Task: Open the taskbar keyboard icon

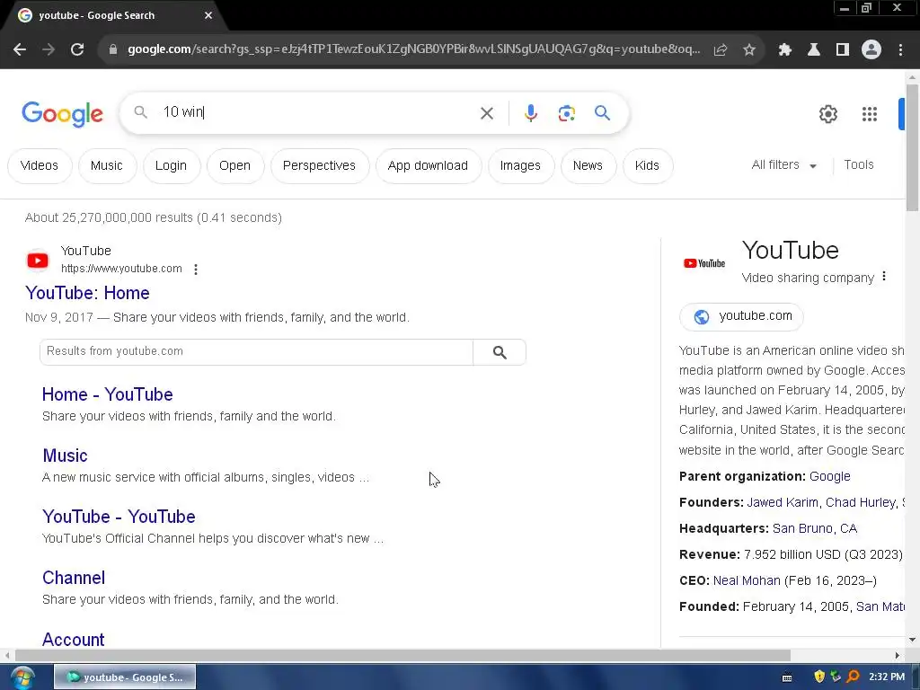Action: point(787,677)
